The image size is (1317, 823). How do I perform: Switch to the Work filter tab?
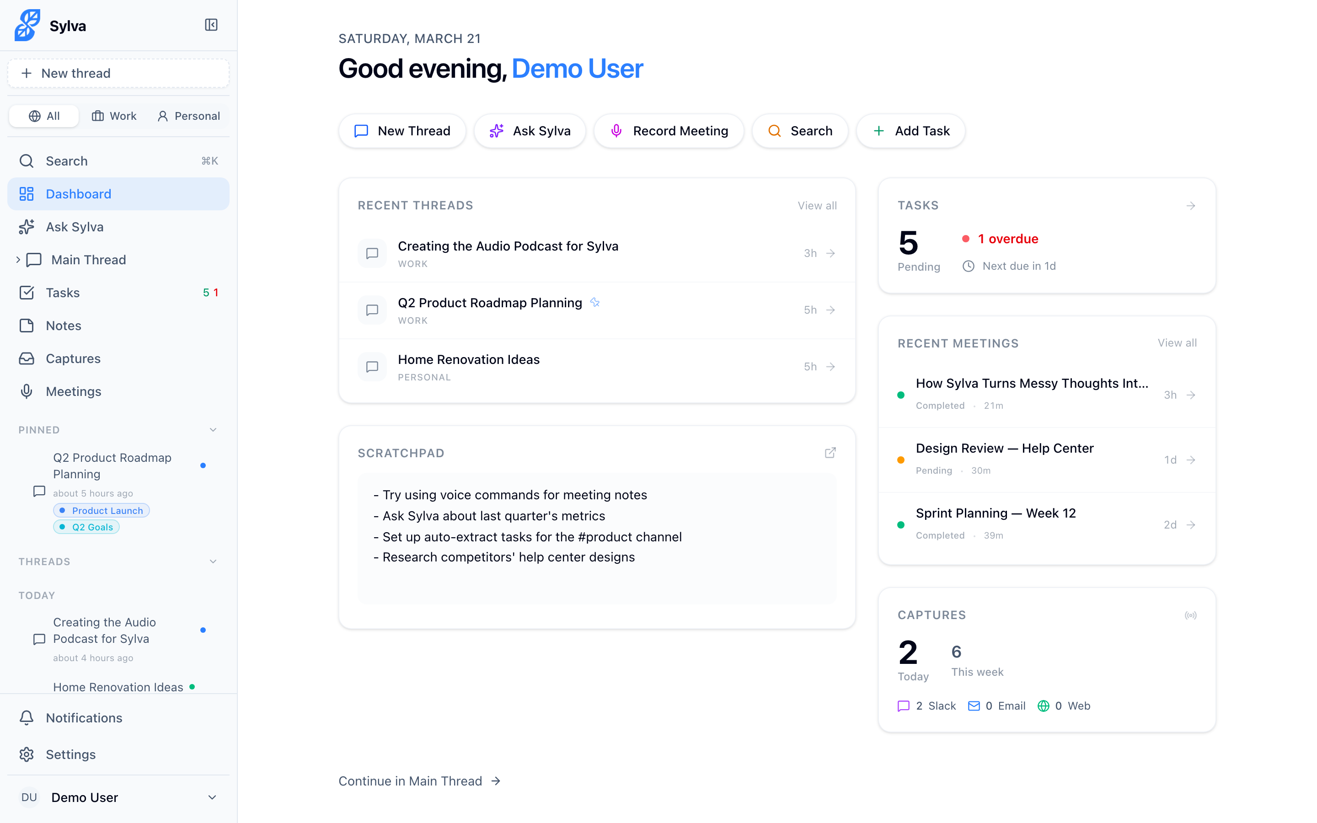[114, 116]
